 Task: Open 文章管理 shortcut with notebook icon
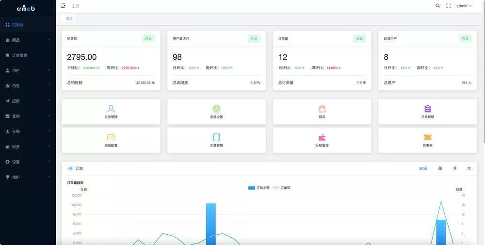click(216, 140)
